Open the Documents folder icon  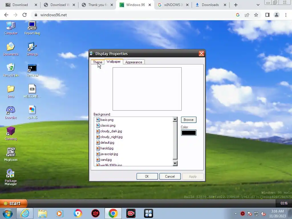11,49
